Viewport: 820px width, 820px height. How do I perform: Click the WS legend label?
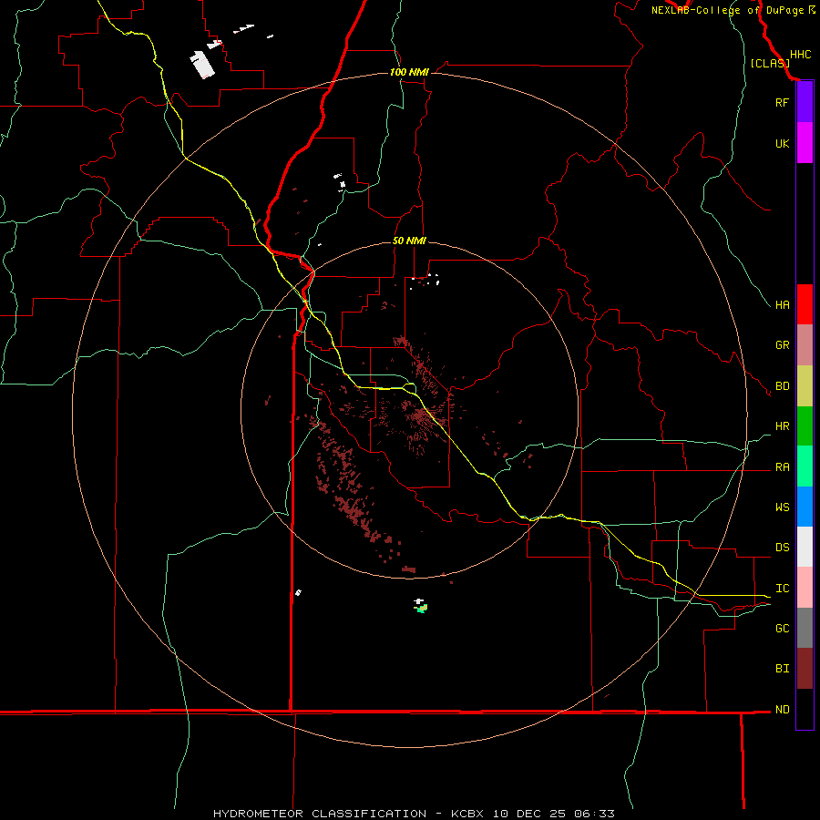[782, 507]
